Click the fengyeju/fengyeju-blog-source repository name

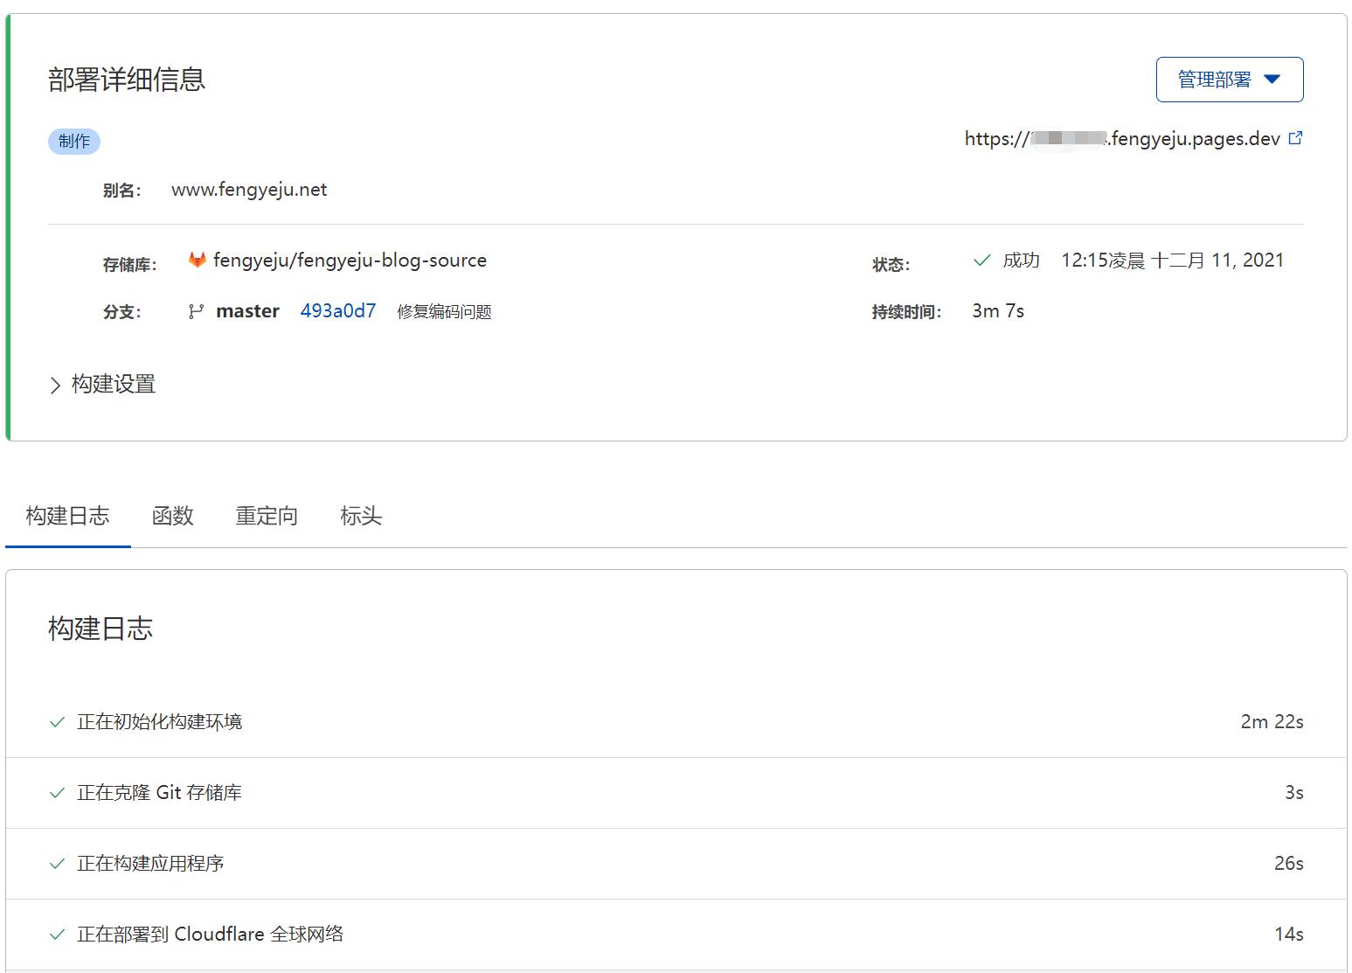tap(347, 260)
